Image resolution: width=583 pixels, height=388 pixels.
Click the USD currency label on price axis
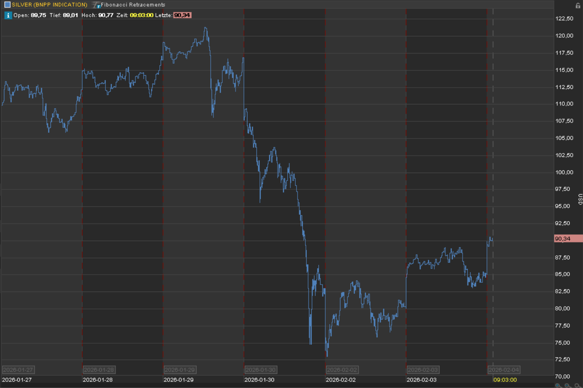[x=579, y=199]
